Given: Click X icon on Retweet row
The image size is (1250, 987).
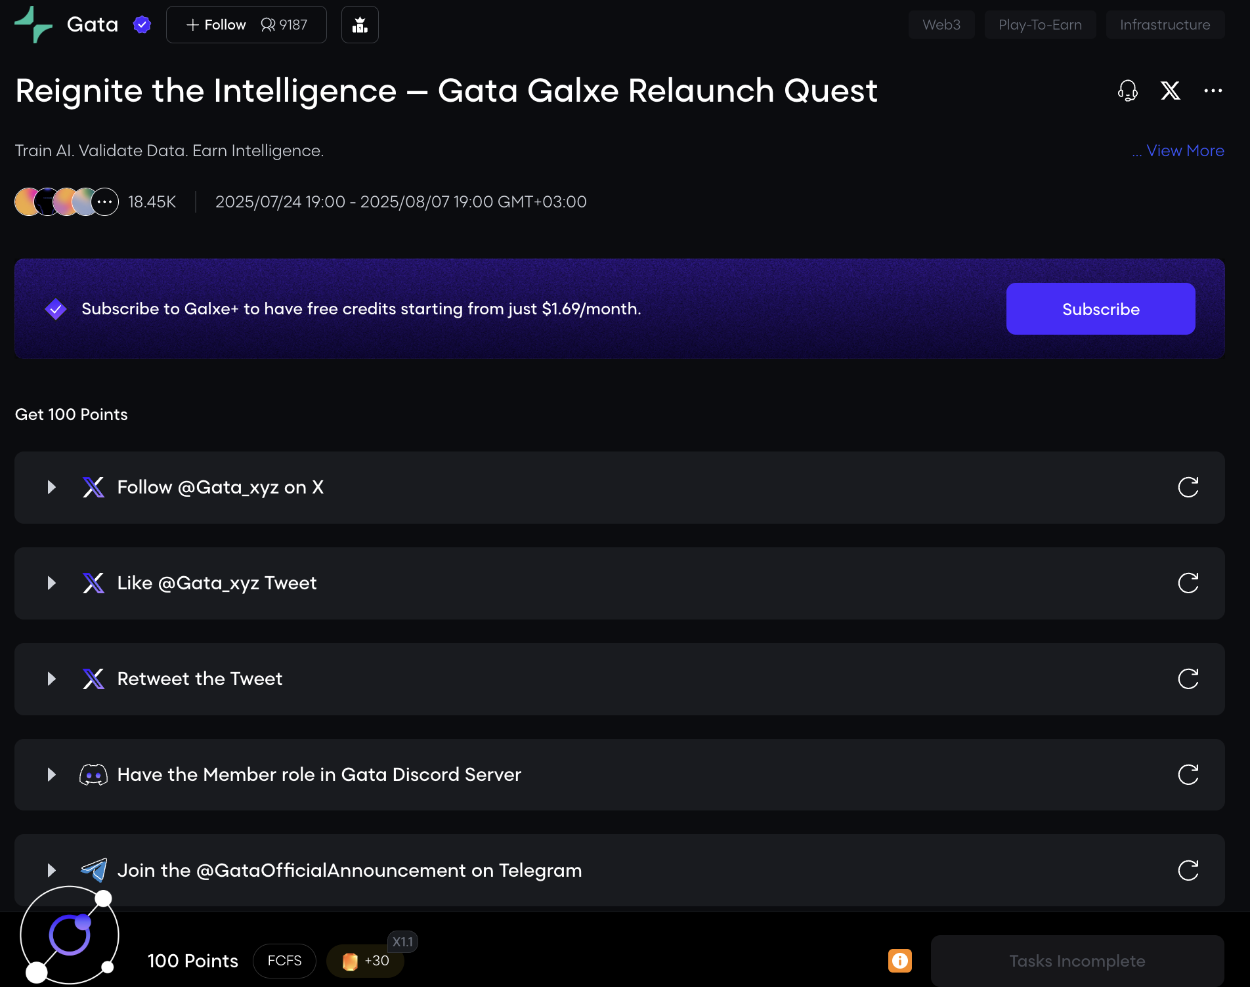Looking at the screenshot, I should [93, 679].
